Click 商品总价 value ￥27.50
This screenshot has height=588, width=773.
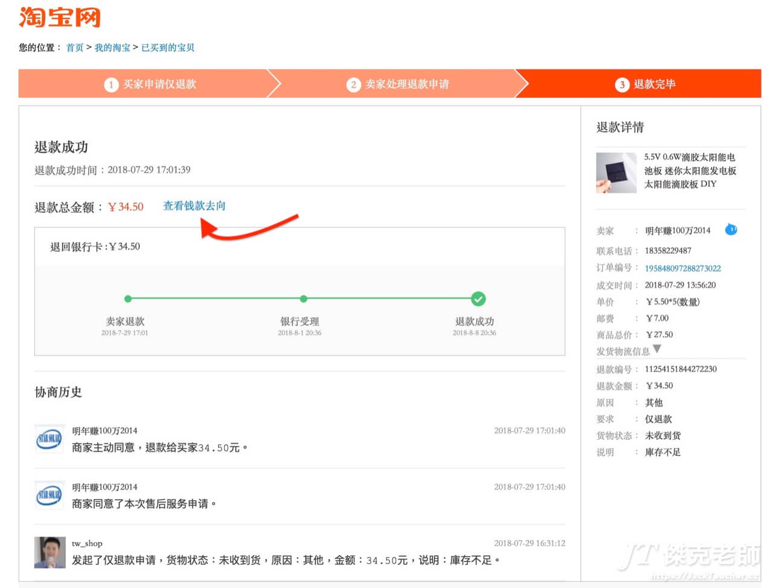click(659, 335)
